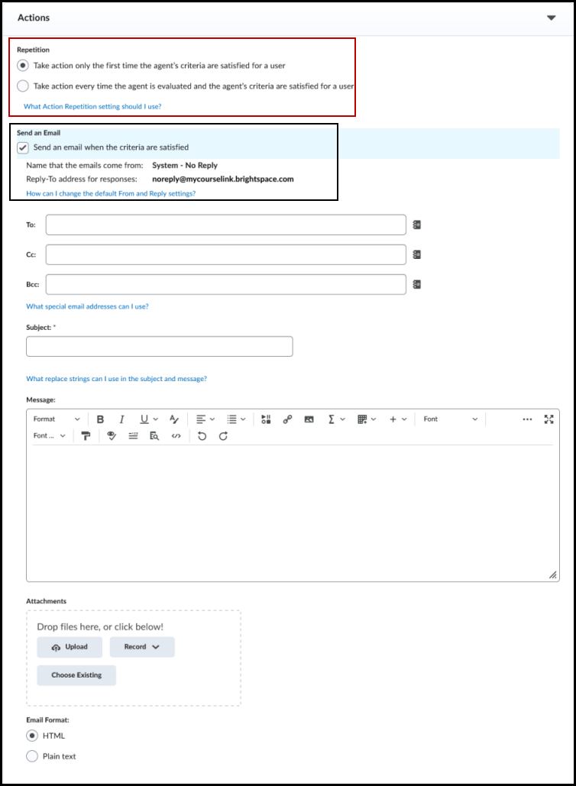The image size is (576, 786).
Task: Expand underline options chevron
Action: click(x=155, y=419)
